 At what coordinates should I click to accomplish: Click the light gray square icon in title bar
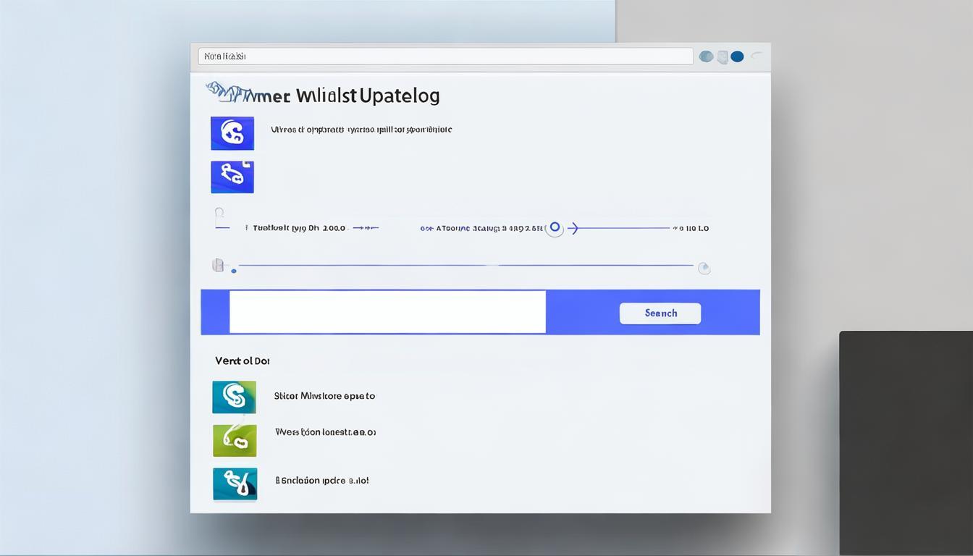tap(722, 57)
